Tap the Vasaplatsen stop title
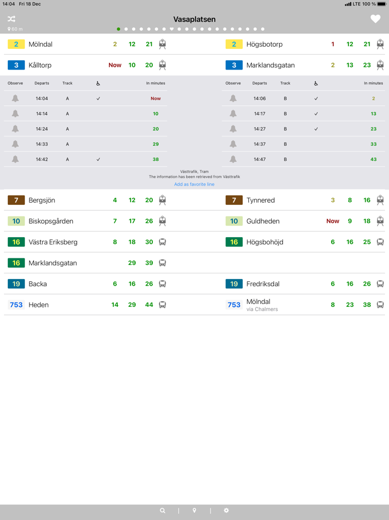This screenshot has width=389, height=520. pos(194,19)
